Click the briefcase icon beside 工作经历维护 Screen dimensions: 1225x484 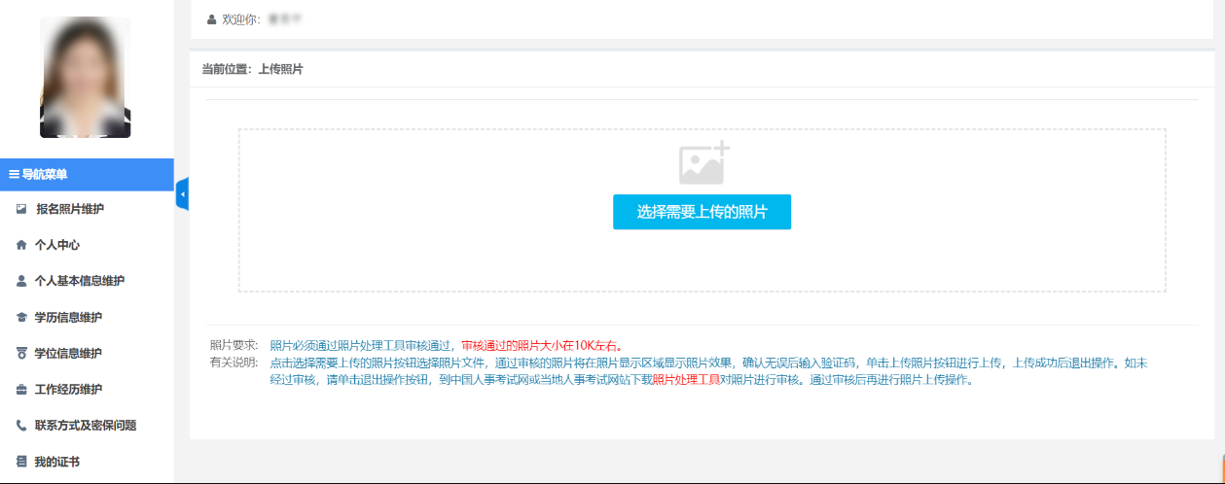pyautogui.click(x=21, y=390)
